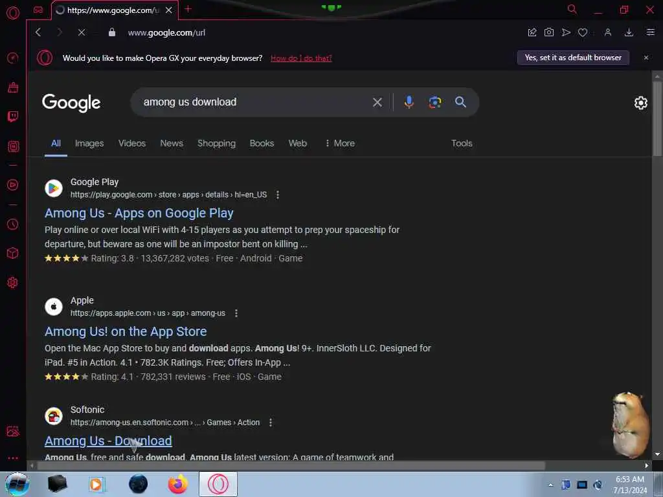This screenshot has height=497, width=663.
Task: Open Firefox from the taskbar
Action: click(178, 484)
